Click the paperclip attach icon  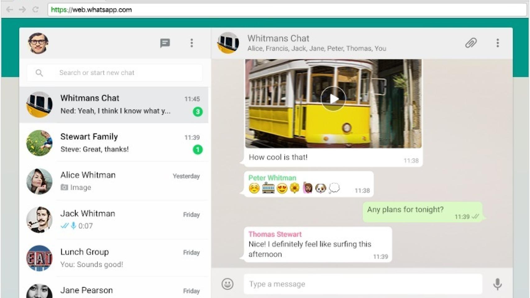tap(471, 43)
